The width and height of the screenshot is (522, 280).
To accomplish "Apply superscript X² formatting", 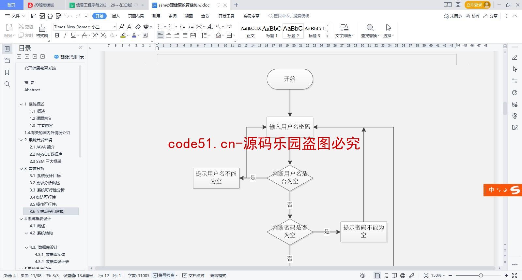I will pos(95,35).
